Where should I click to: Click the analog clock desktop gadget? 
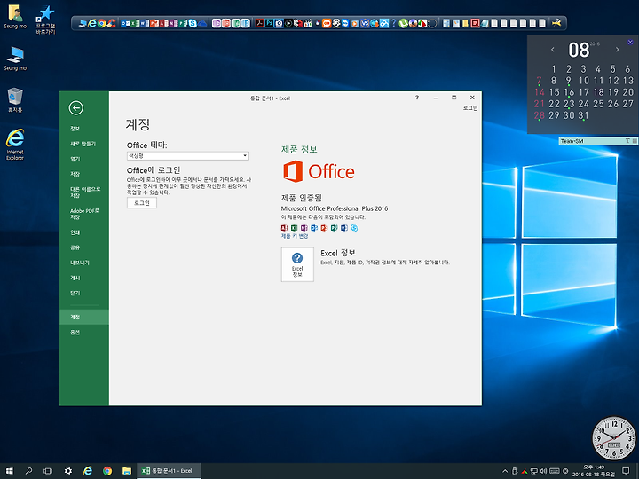coord(614,438)
